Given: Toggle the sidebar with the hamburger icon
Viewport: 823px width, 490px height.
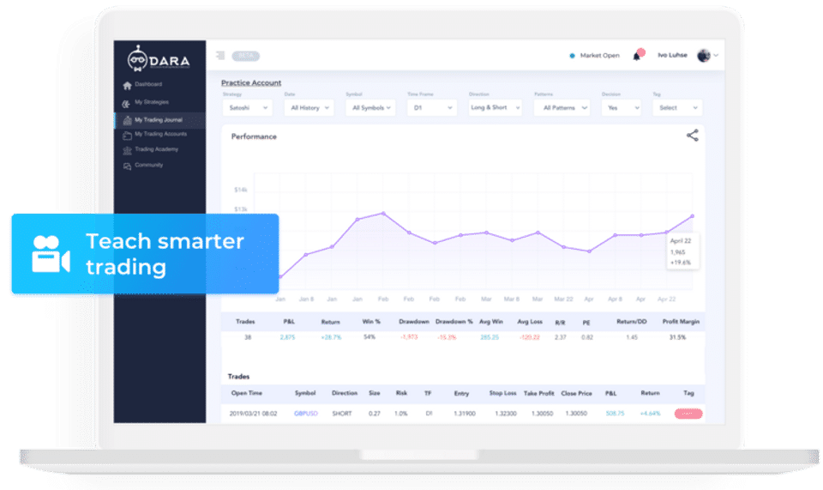Looking at the screenshot, I should tap(220, 55).
